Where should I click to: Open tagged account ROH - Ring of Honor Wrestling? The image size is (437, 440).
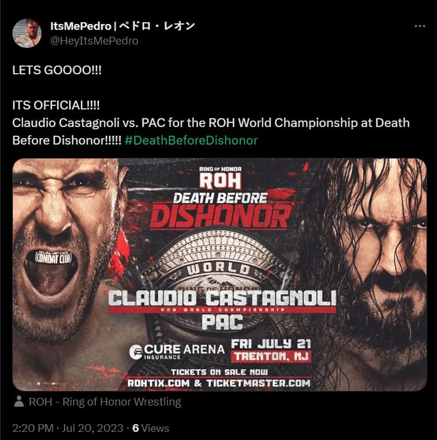(x=105, y=402)
